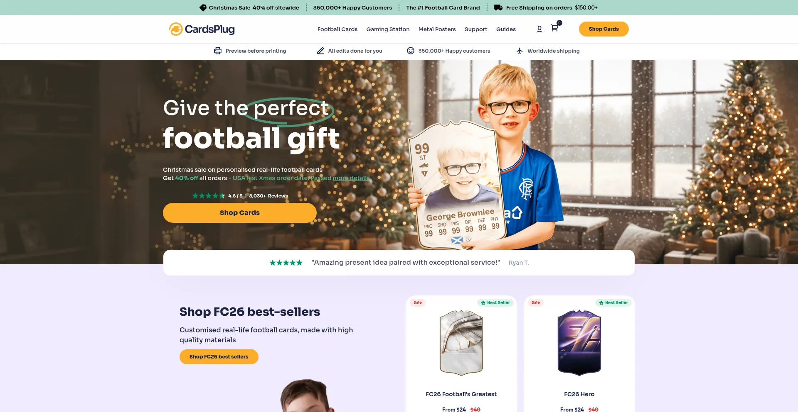Click the delivery truck icon in top banner
This screenshot has height=412, width=798.
click(498, 7)
